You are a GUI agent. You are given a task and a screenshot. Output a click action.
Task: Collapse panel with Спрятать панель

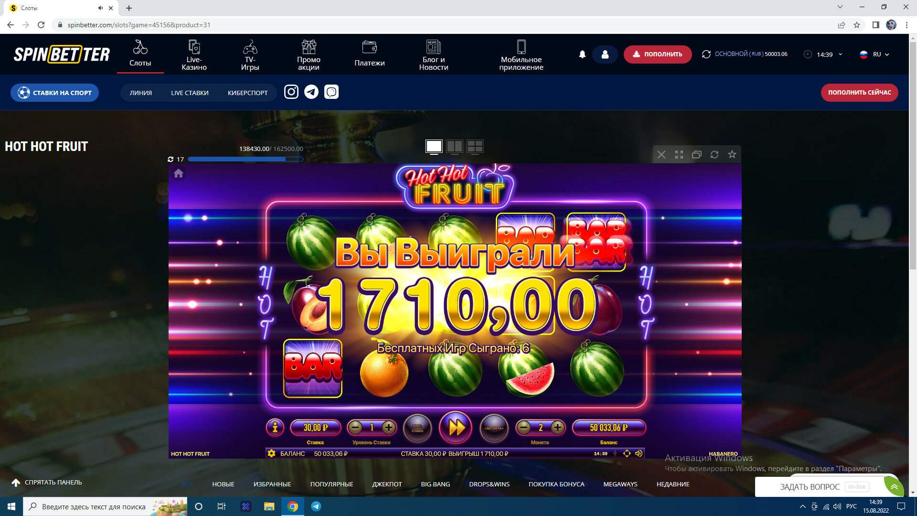(47, 483)
